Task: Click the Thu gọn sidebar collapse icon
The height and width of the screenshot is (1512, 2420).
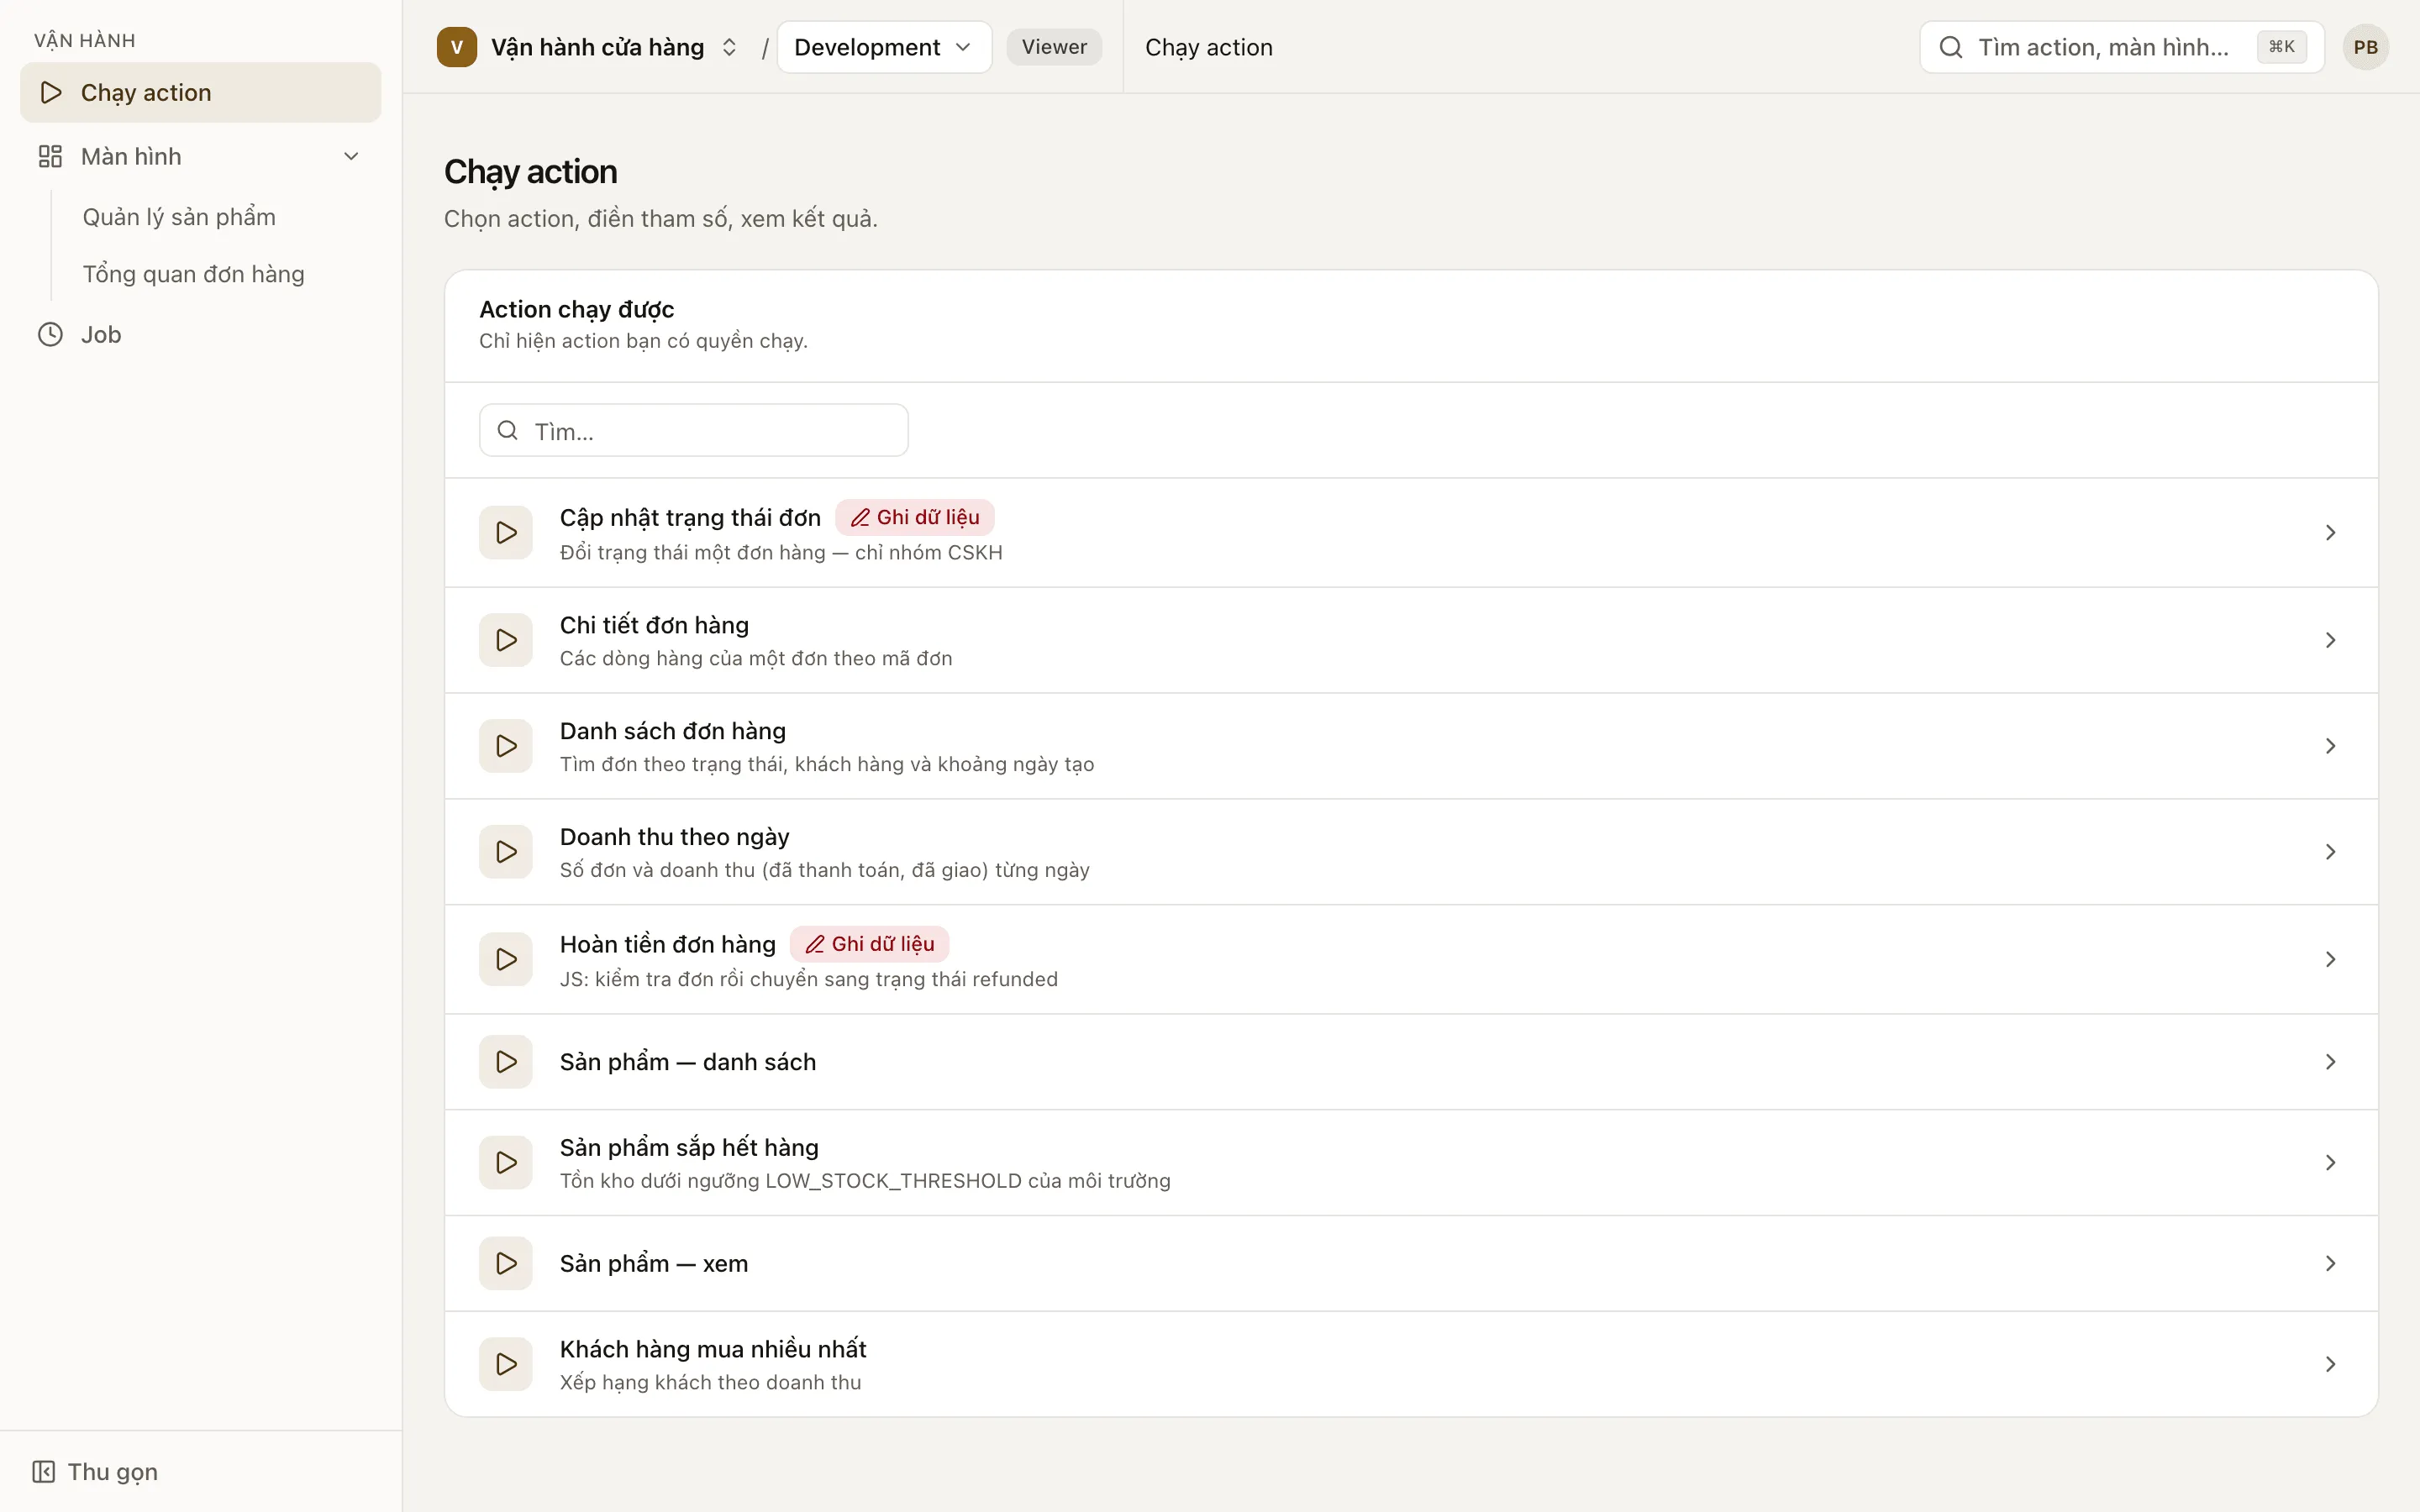Action: pyautogui.click(x=43, y=1471)
